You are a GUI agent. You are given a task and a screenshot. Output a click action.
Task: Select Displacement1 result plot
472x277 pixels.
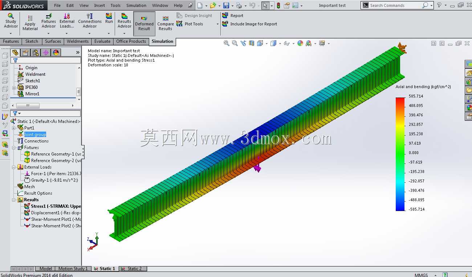[x=52, y=213]
